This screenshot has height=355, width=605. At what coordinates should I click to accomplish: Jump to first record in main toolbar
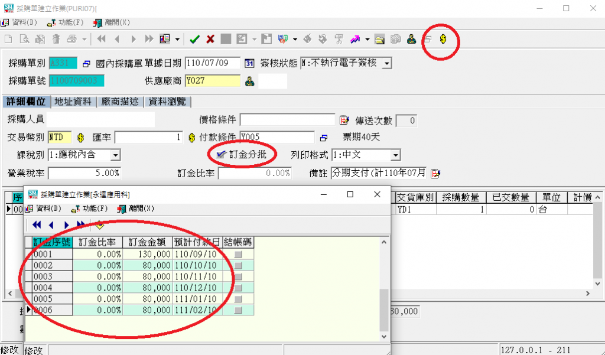[102, 39]
